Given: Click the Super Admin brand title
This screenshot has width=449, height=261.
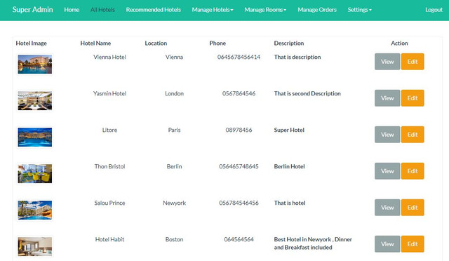Looking at the screenshot, I should pos(33,9).
